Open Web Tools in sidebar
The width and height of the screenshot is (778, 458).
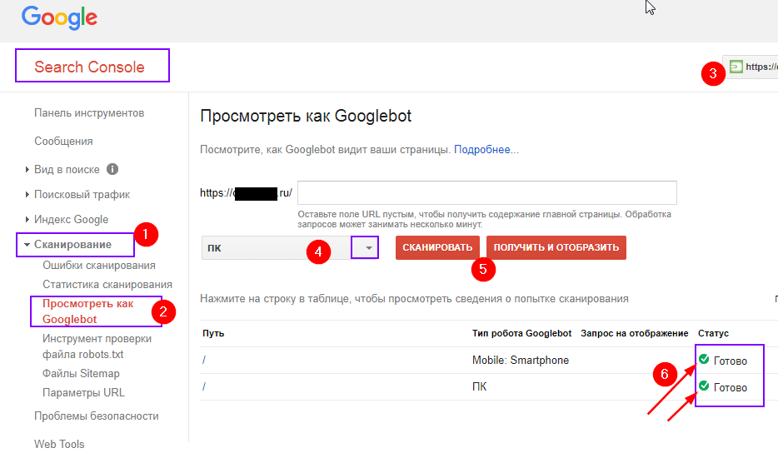pos(59,444)
